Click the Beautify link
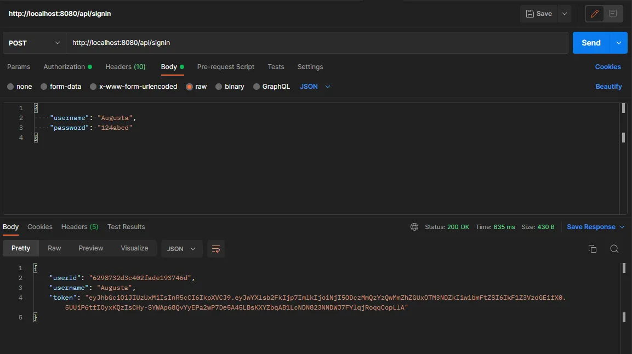The width and height of the screenshot is (632, 354). pos(608,87)
